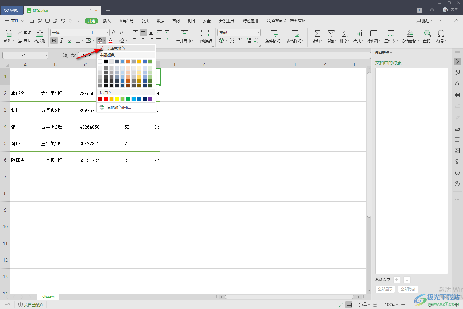Toggle Underline formatting

pyautogui.click(x=69, y=40)
